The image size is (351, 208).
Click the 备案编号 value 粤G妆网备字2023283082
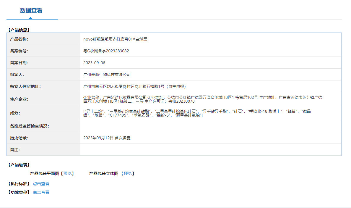pos(106,51)
